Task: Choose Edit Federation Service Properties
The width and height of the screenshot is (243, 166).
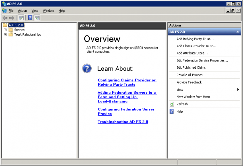Action: click(x=202, y=60)
